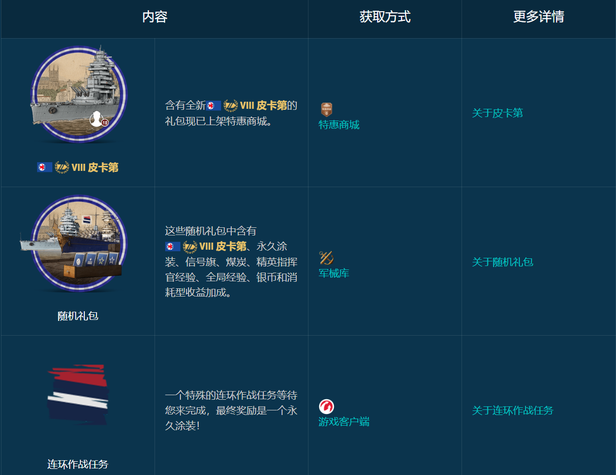Click the 特惠商城 shield icon

pyautogui.click(x=327, y=109)
